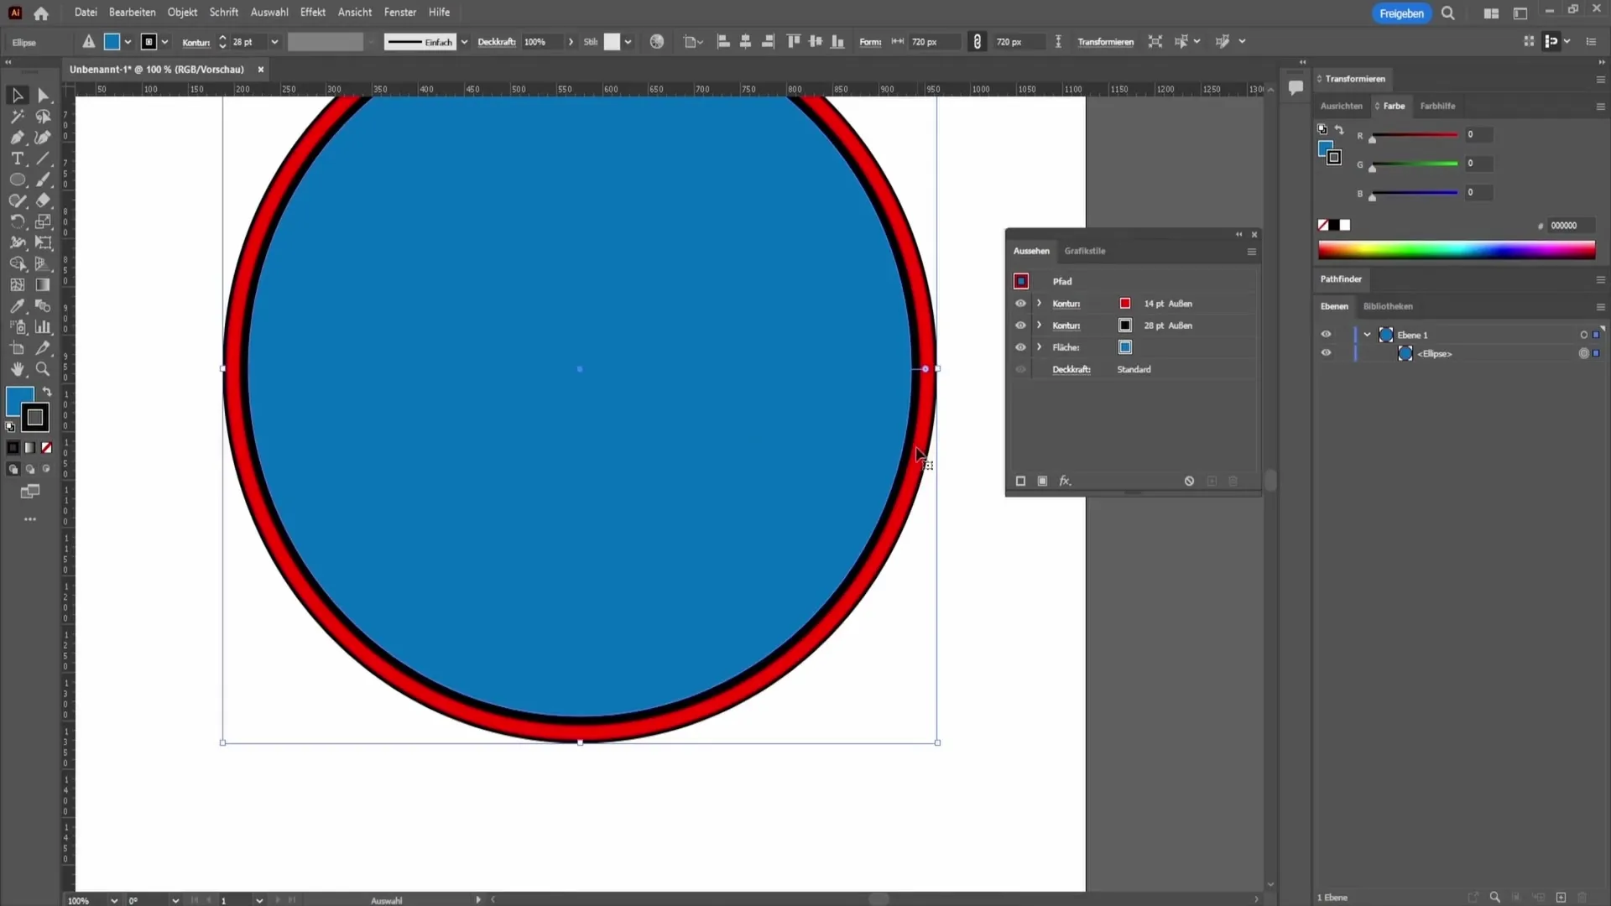
Task: Select the Free Transform tool
Action: coord(44,242)
